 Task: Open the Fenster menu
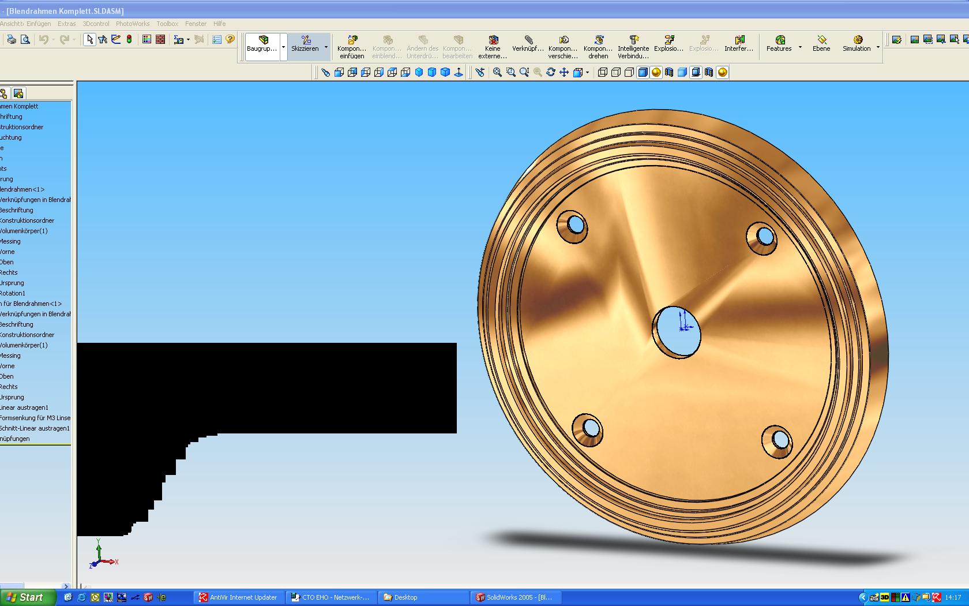(196, 24)
